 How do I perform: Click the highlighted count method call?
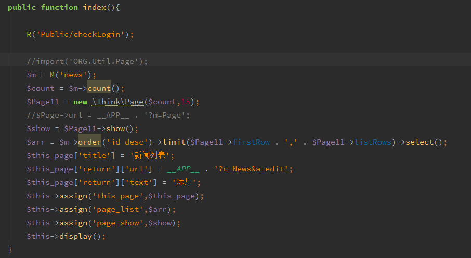(99, 88)
